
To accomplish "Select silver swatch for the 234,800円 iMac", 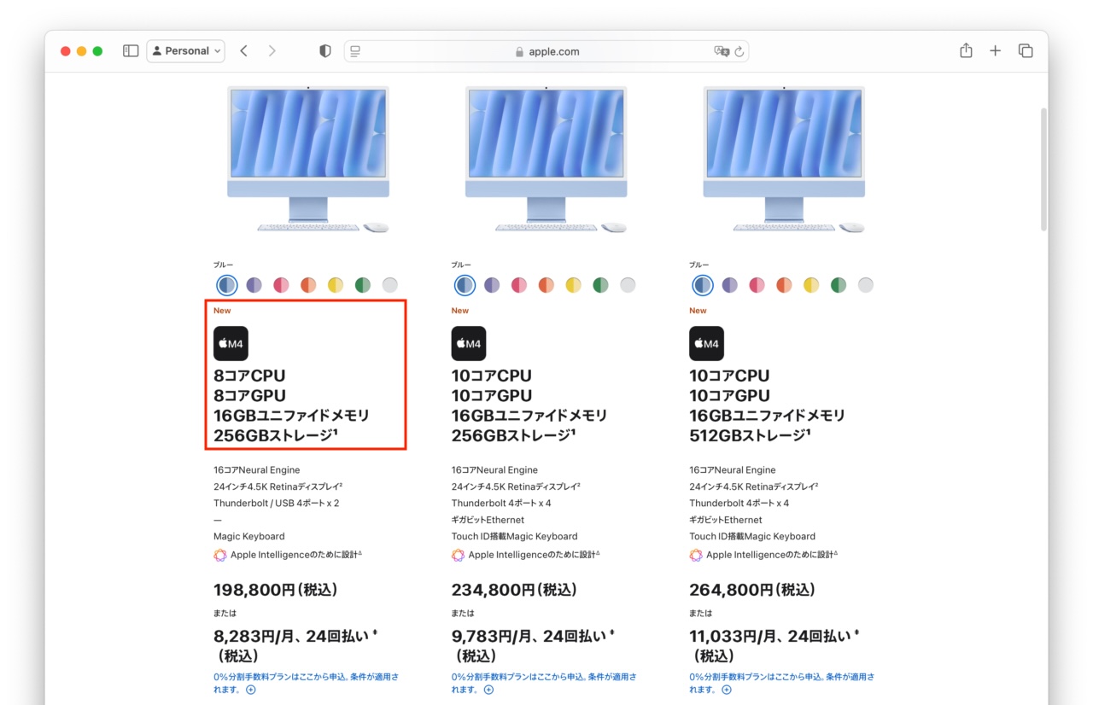I will coord(628,285).
